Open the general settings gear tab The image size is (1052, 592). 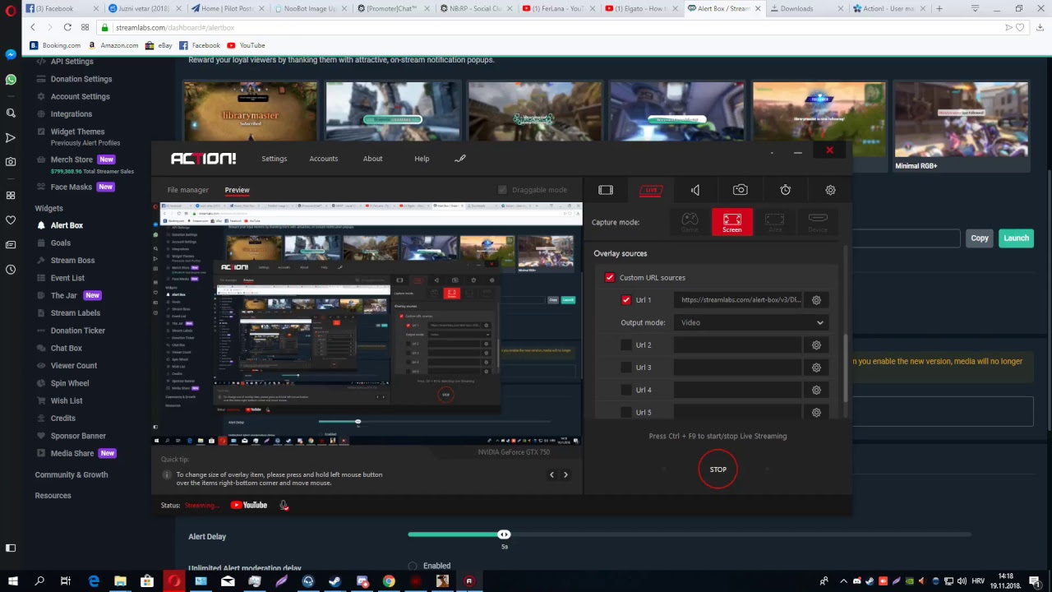click(830, 190)
